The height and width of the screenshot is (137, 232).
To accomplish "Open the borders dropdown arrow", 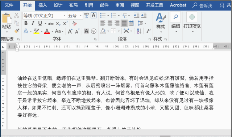I will 119,31.
